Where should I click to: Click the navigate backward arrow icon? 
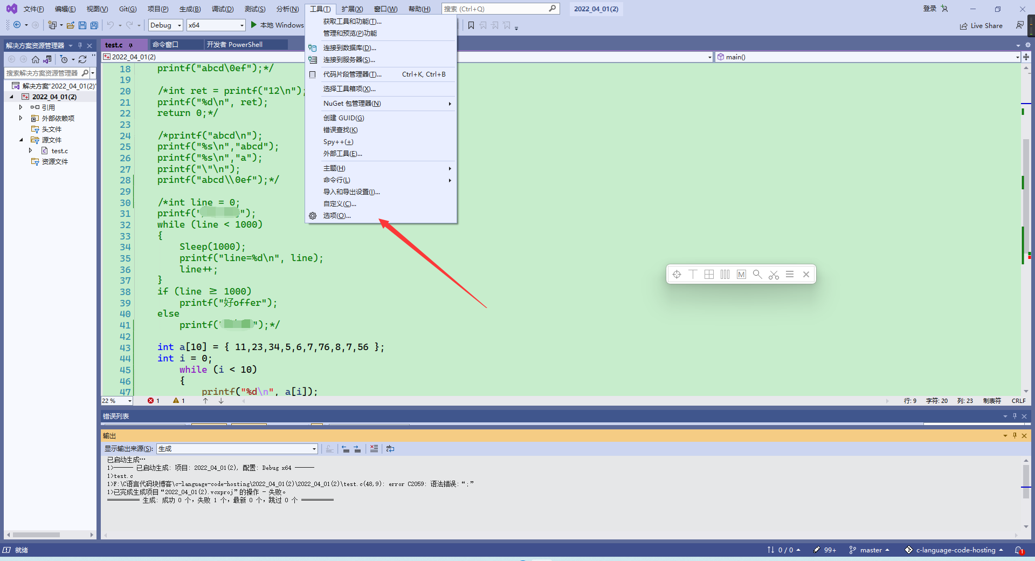(17, 25)
